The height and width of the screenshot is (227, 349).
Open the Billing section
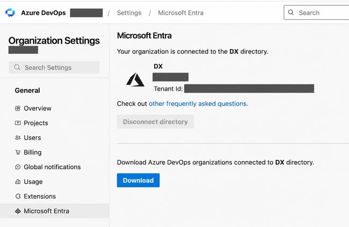click(55, 152)
